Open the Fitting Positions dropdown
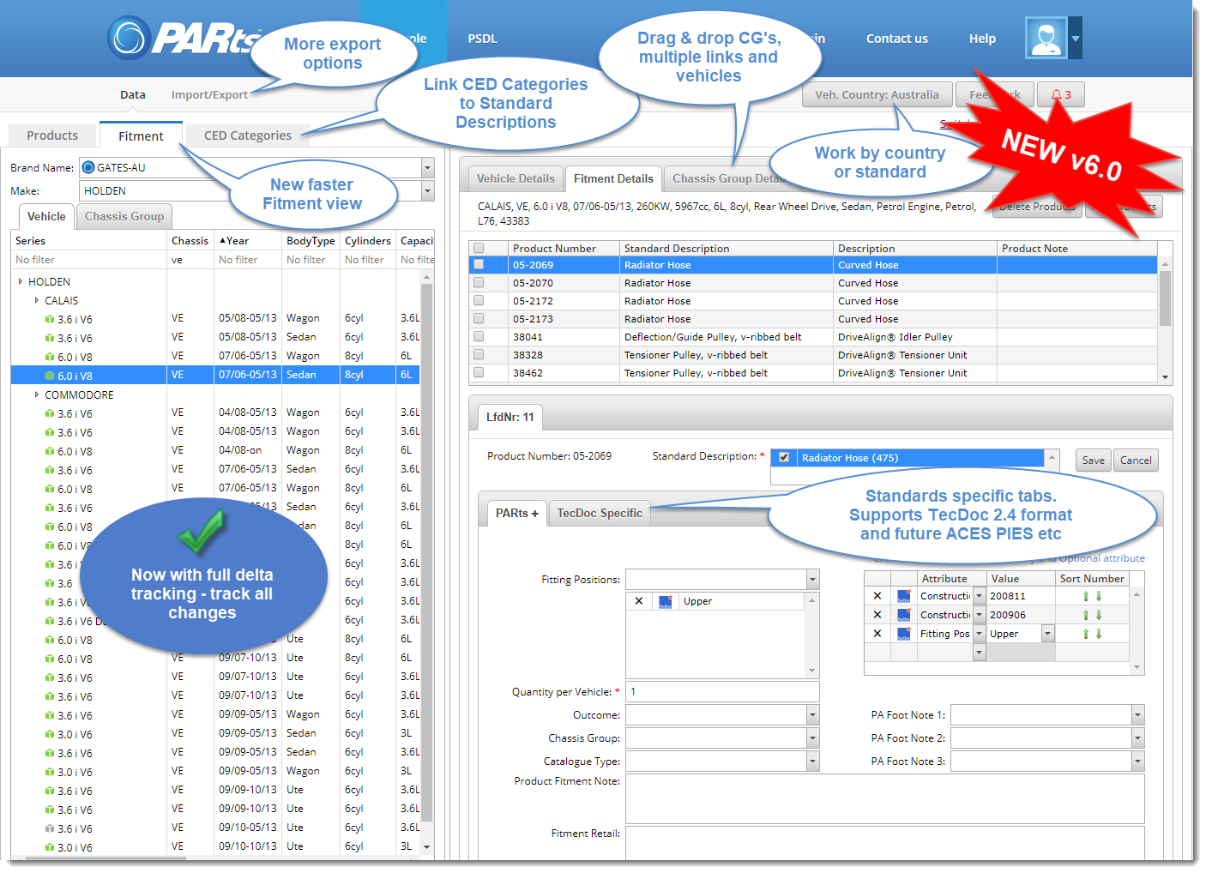Viewport: 1206px width, 873px height. pyautogui.click(x=812, y=580)
